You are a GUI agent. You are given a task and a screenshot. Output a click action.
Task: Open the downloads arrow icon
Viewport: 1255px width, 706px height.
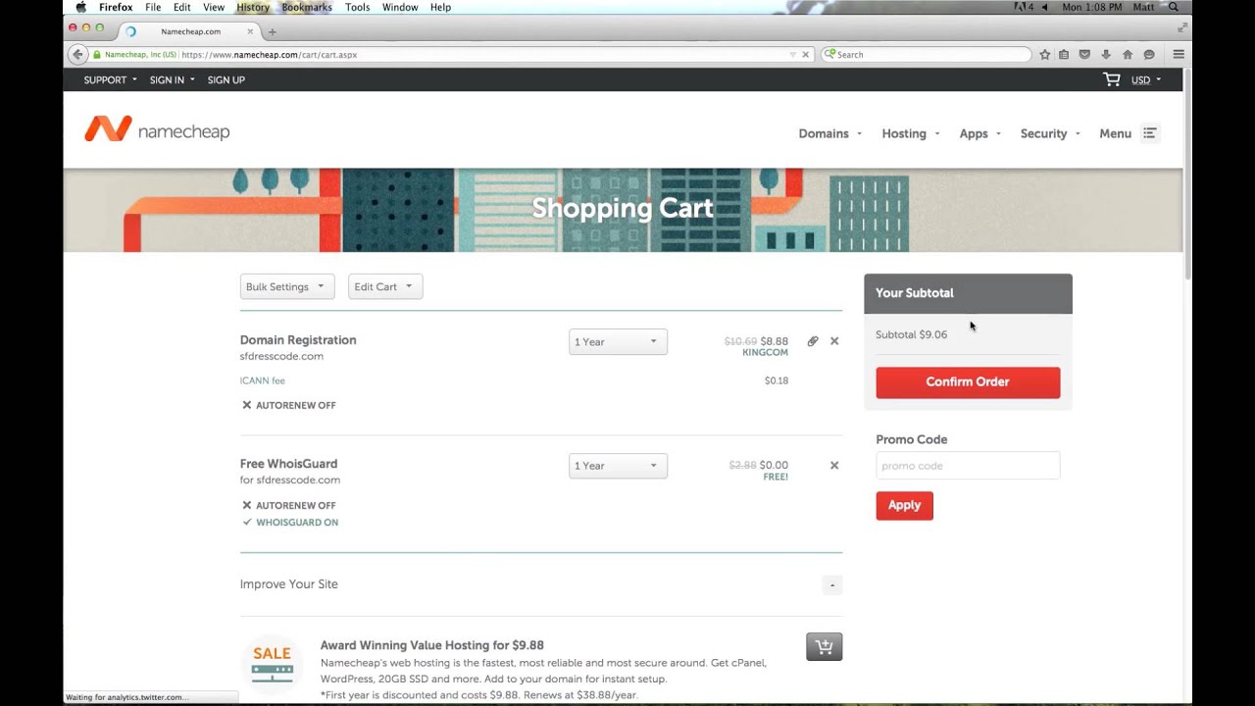coord(1106,55)
